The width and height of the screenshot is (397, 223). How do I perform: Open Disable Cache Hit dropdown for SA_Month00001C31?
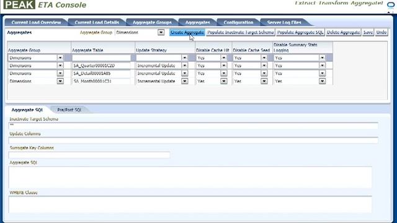[223, 81]
